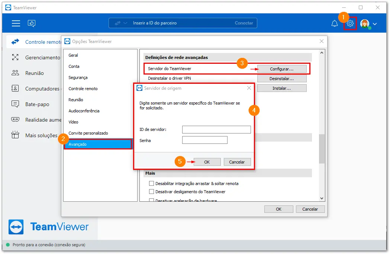
Task: Click the Realidade aumentada icon in sidebar
Action: [15, 119]
